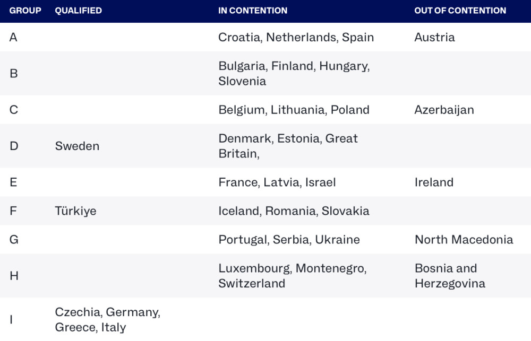Click Denmark, Estonia, Great Britain cell
The width and height of the screenshot is (531, 341).
(288, 146)
